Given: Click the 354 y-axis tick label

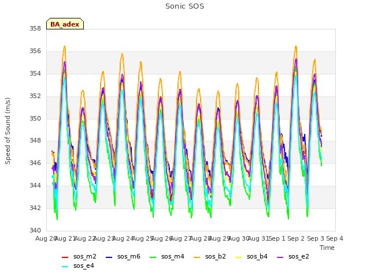Looking at the screenshot, I should pyautogui.click(x=35, y=74).
